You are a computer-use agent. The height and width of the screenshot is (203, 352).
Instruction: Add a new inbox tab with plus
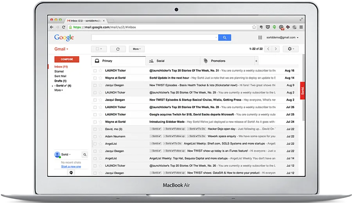tap(256, 61)
